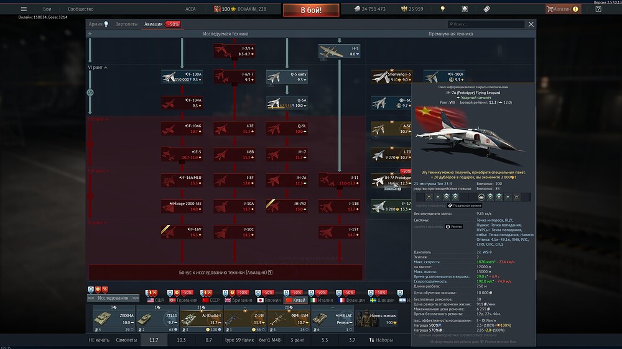Select the H-5 bomber card

coord(340,51)
